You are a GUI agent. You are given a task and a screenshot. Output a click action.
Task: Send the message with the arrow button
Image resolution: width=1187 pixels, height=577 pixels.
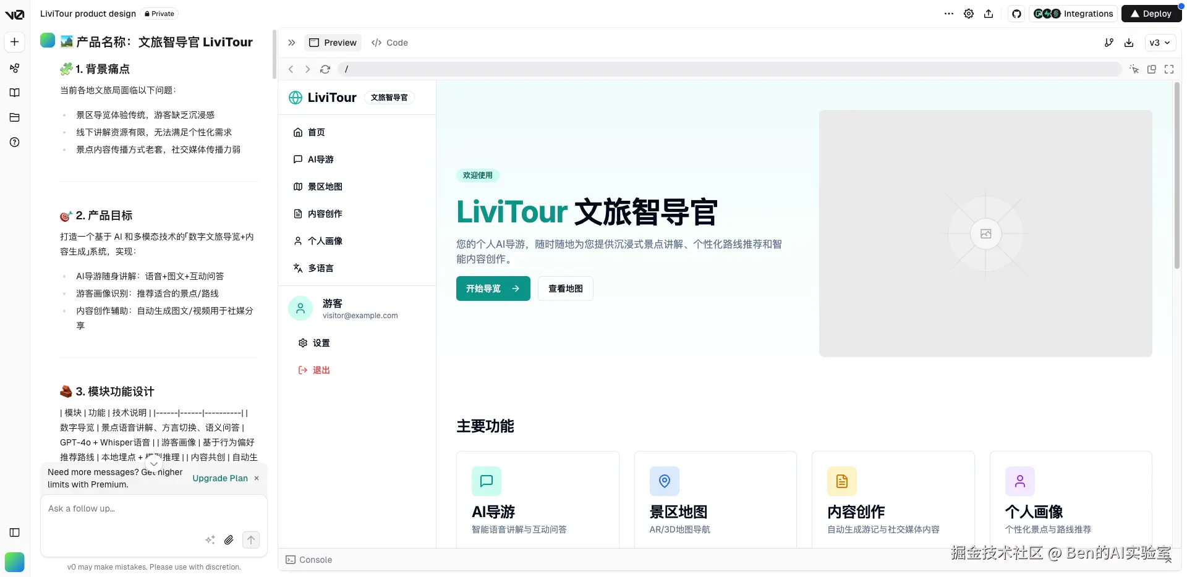251,540
